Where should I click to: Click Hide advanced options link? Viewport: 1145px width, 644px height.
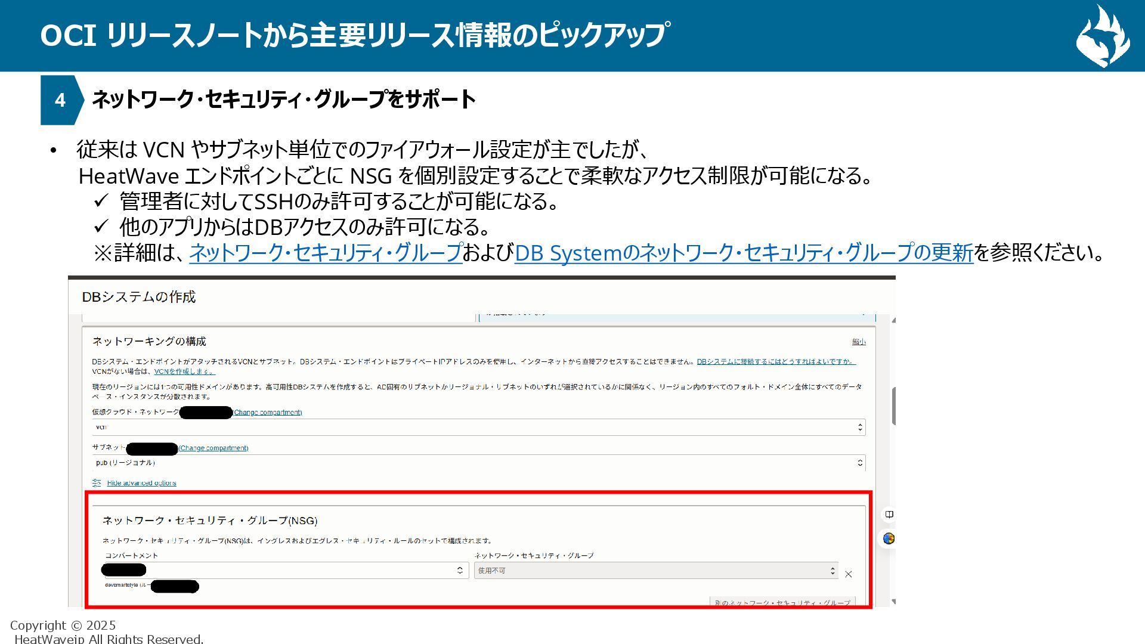[x=141, y=483]
